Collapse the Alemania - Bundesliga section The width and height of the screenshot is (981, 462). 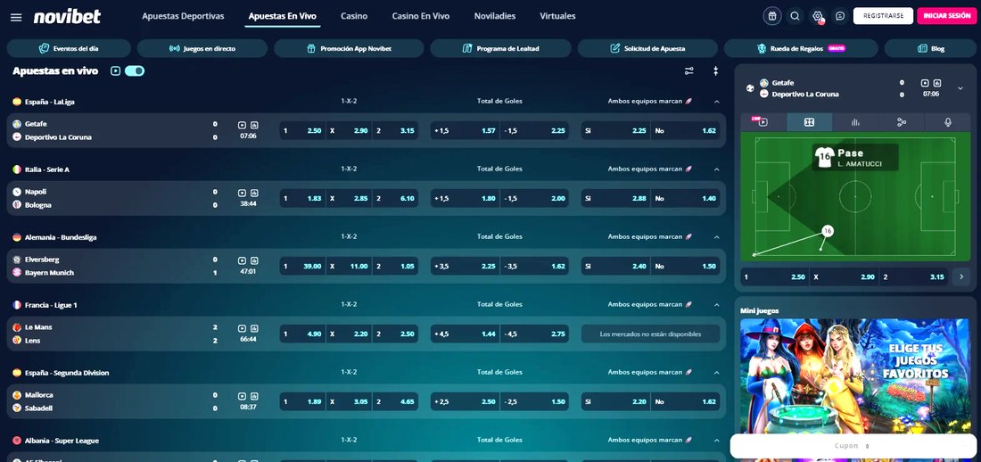click(717, 237)
